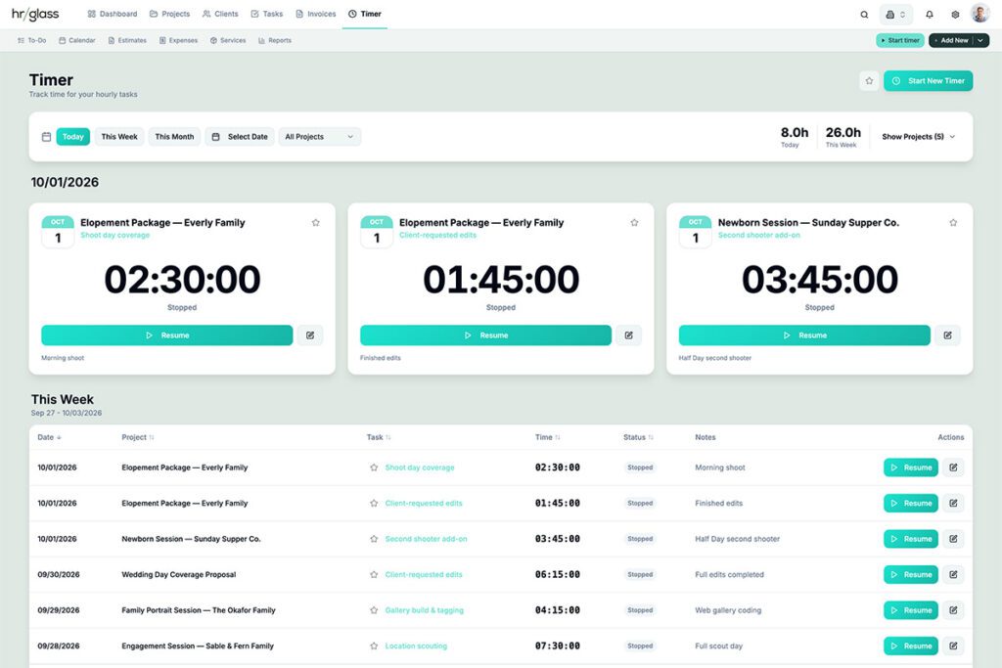The height and width of the screenshot is (668, 1002).
Task: Open Services in the sub navigation
Action: pos(228,40)
